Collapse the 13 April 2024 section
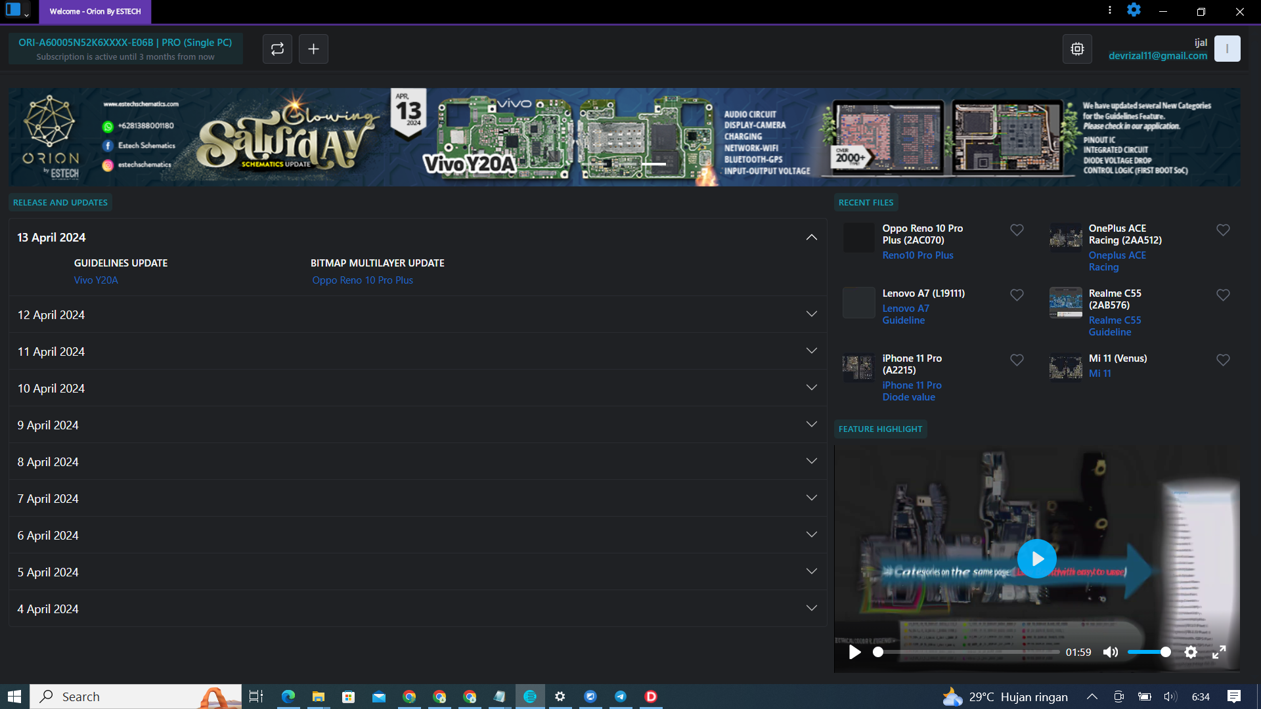Viewport: 1261px width, 709px height. [812, 238]
